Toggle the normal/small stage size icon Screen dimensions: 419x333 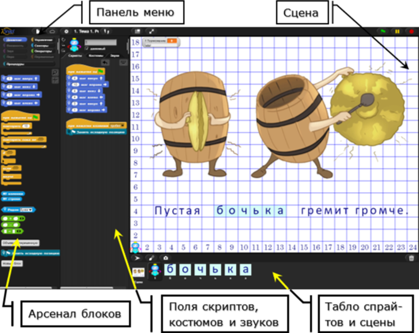point(137,31)
